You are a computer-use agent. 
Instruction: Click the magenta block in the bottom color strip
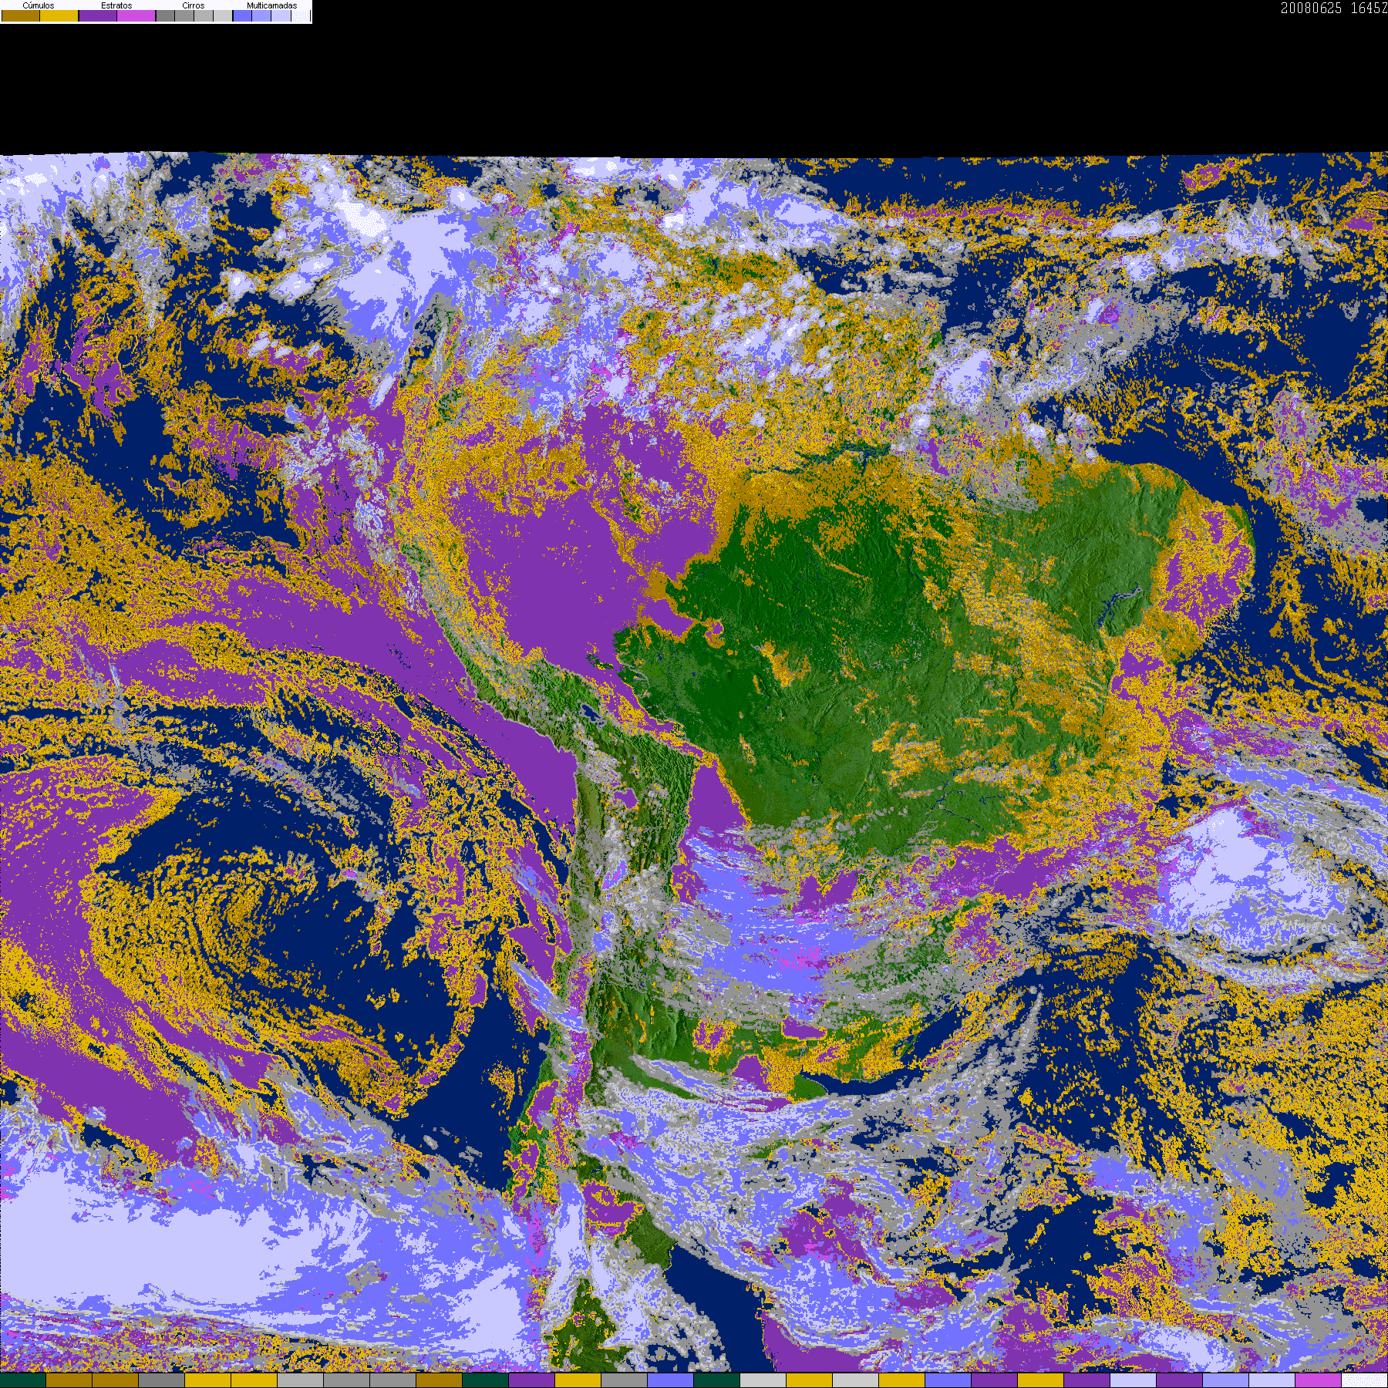pyautogui.click(x=1318, y=1380)
